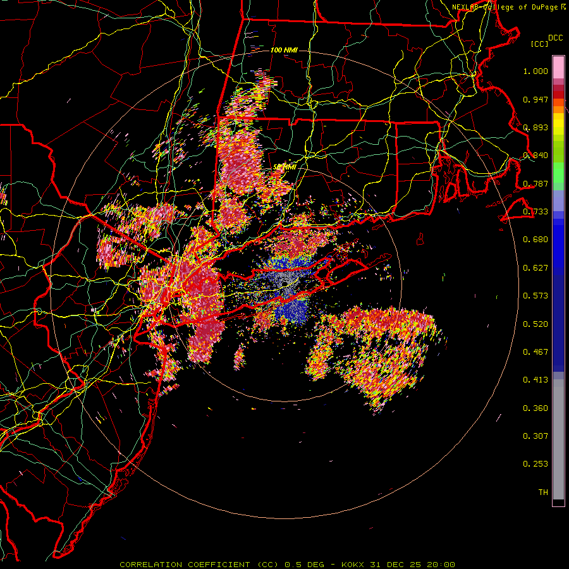This screenshot has width=569, height=569.
Task: Click the DCC label above the legend
Action: (555, 38)
